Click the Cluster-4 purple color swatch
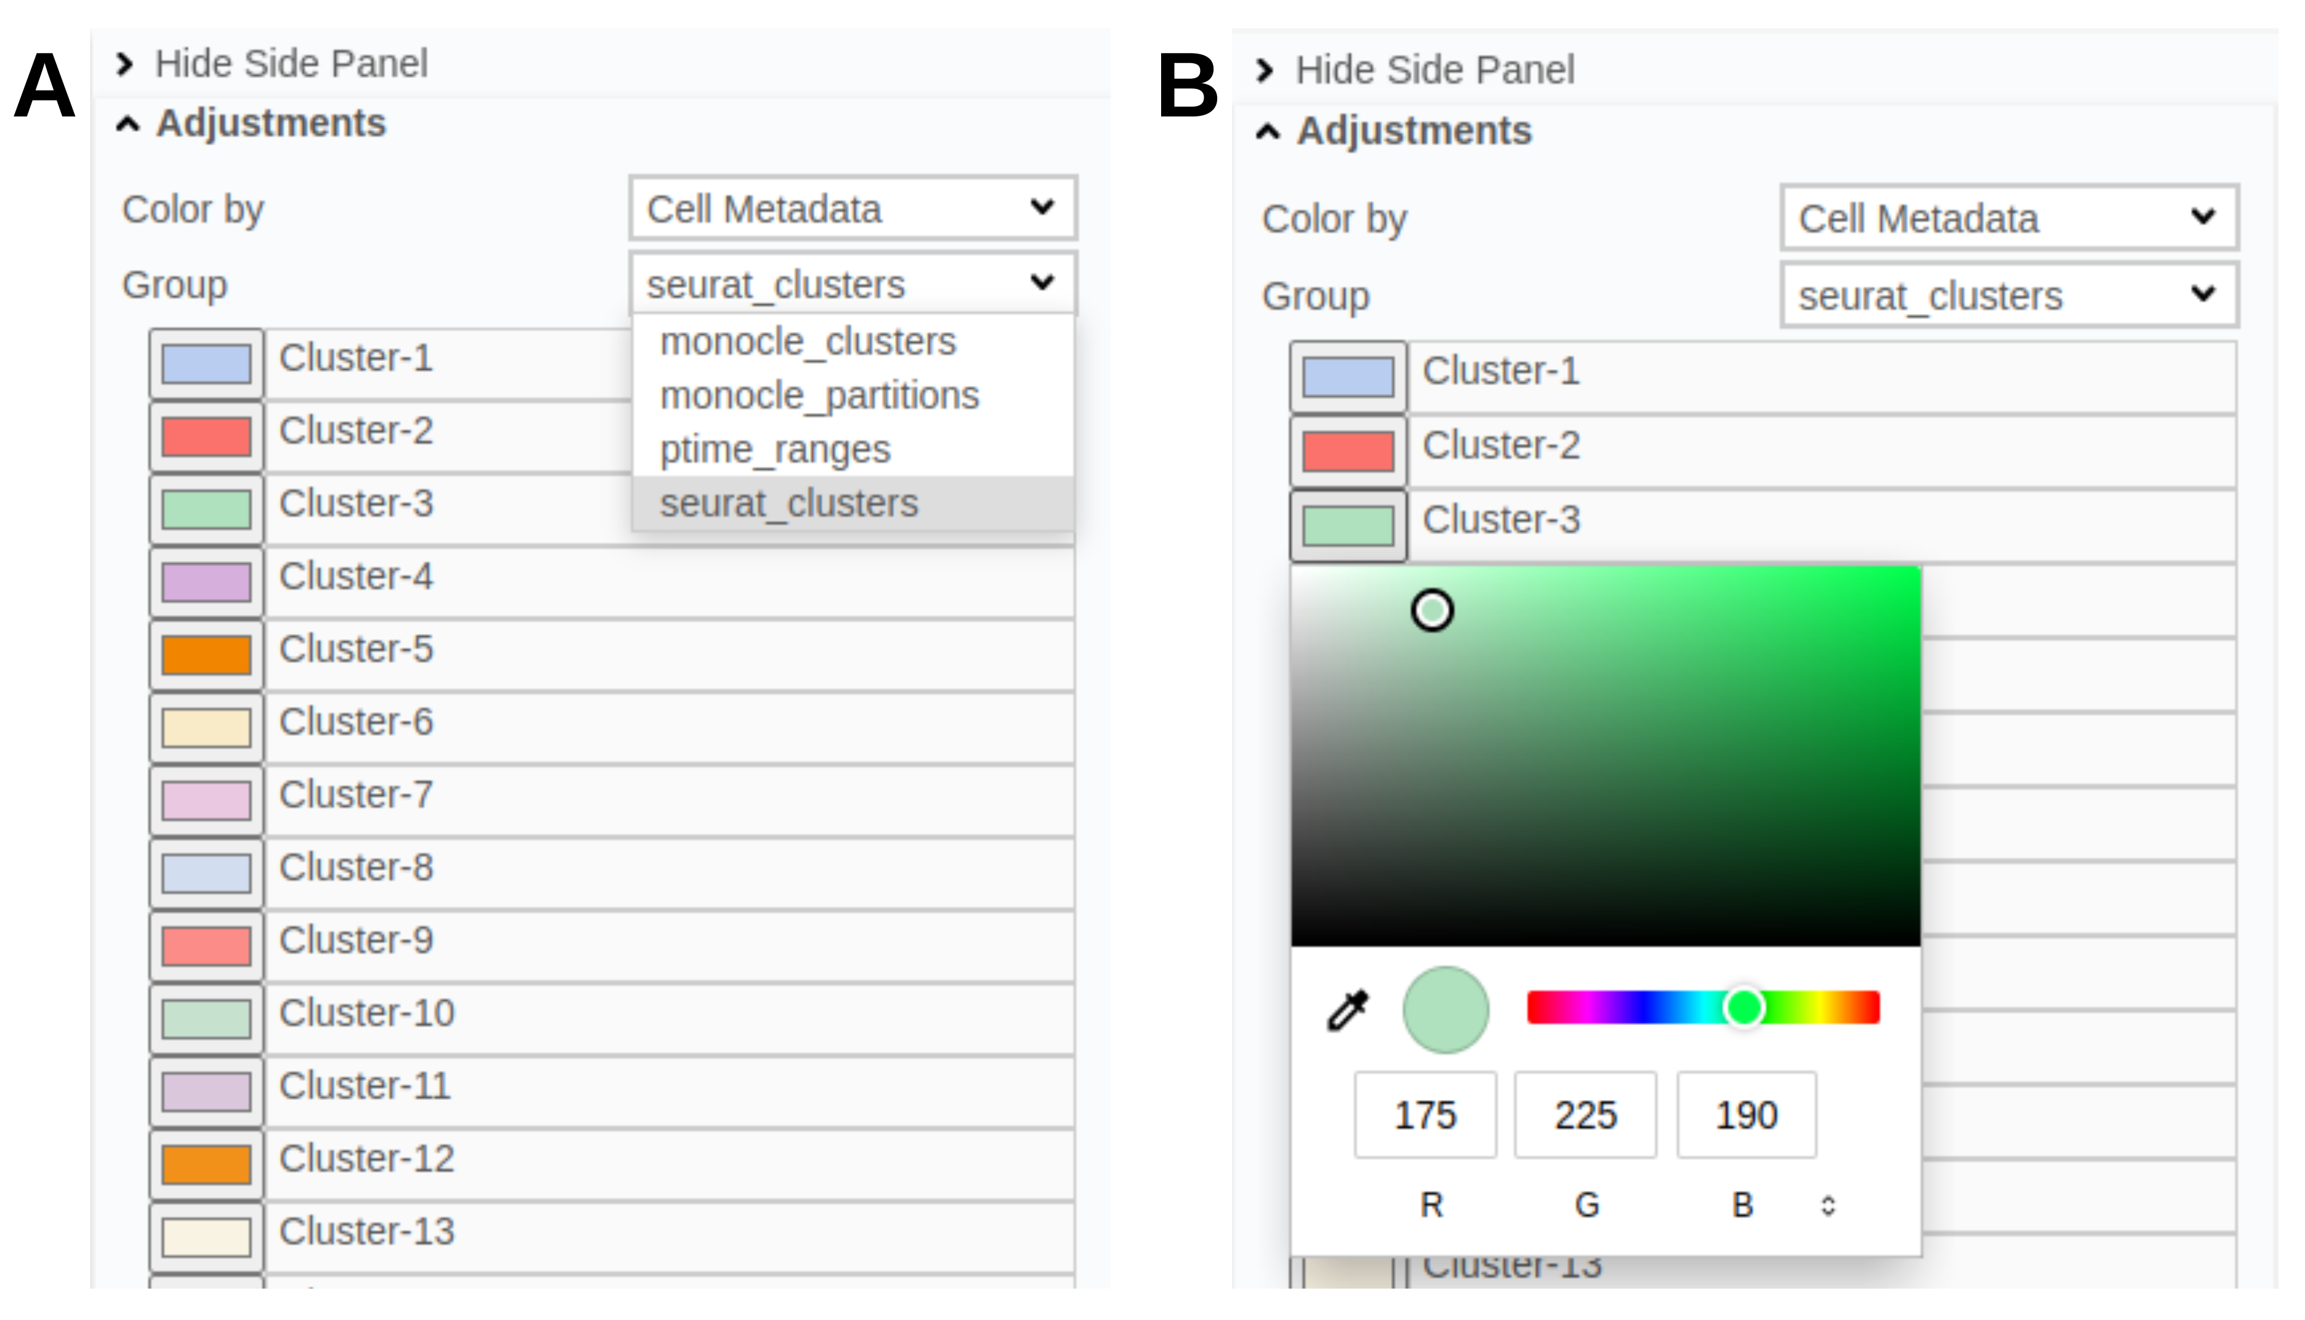 pos(206,582)
